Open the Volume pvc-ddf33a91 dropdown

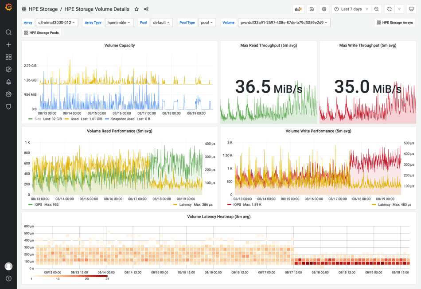click(284, 23)
